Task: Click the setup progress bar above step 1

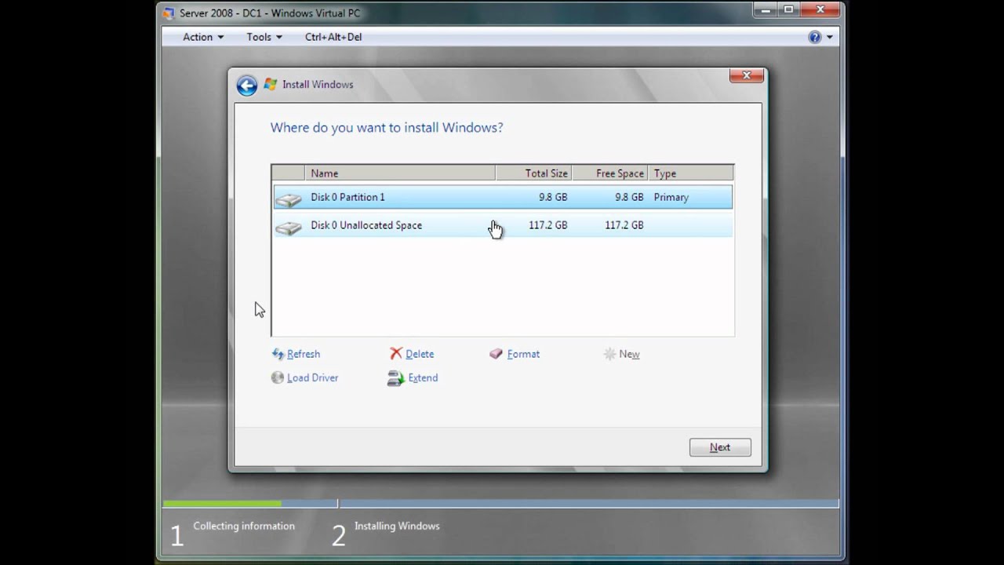Action: pos(250,503)
